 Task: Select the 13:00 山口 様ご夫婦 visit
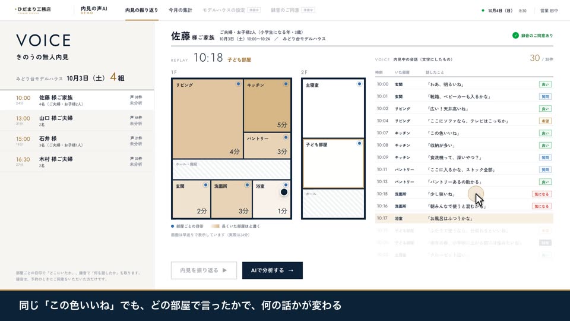(x=77, y=121)
